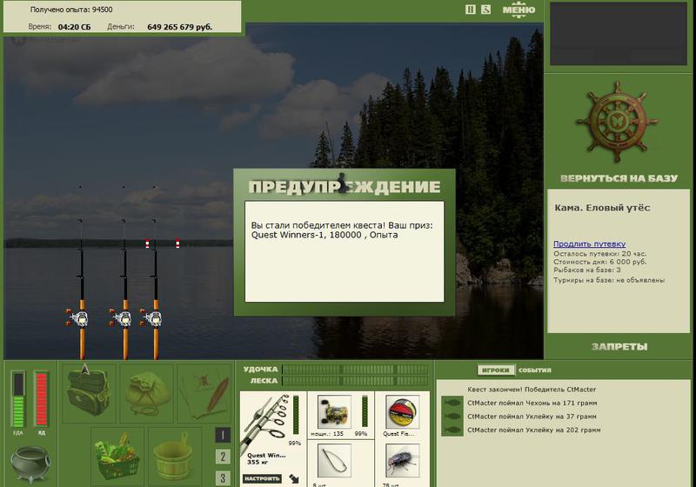
Task: Switch to the ИГРОКИ tab
Action: click(x=496, y=370)
